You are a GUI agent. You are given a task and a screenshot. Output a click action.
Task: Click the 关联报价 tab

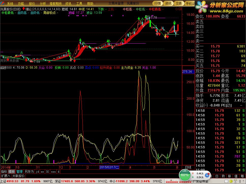tap(19, 176)
